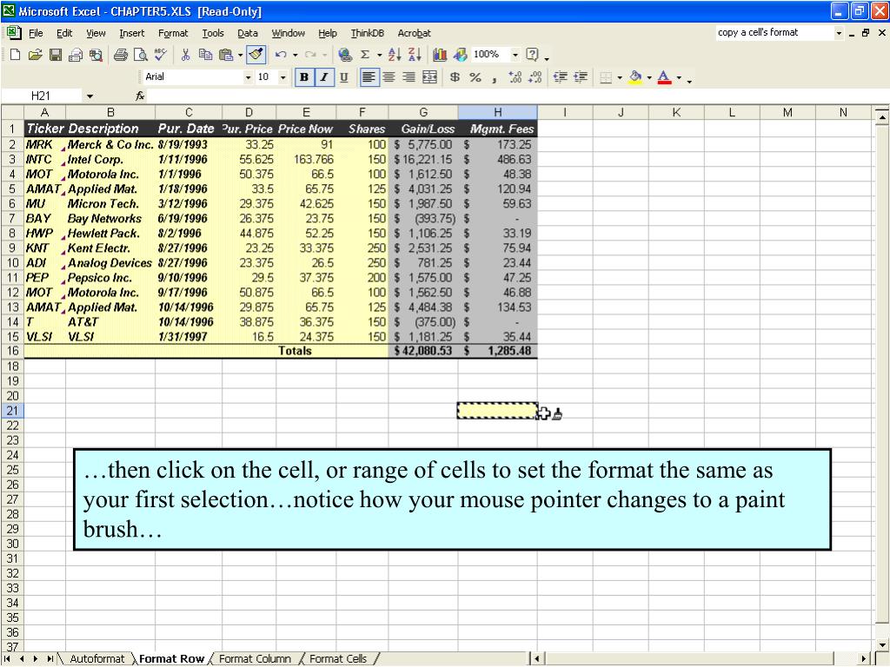The width and height of the screenshot is (890, 667).
Task: Click the H21 Name Box field
Action: [x=43, y=96]
